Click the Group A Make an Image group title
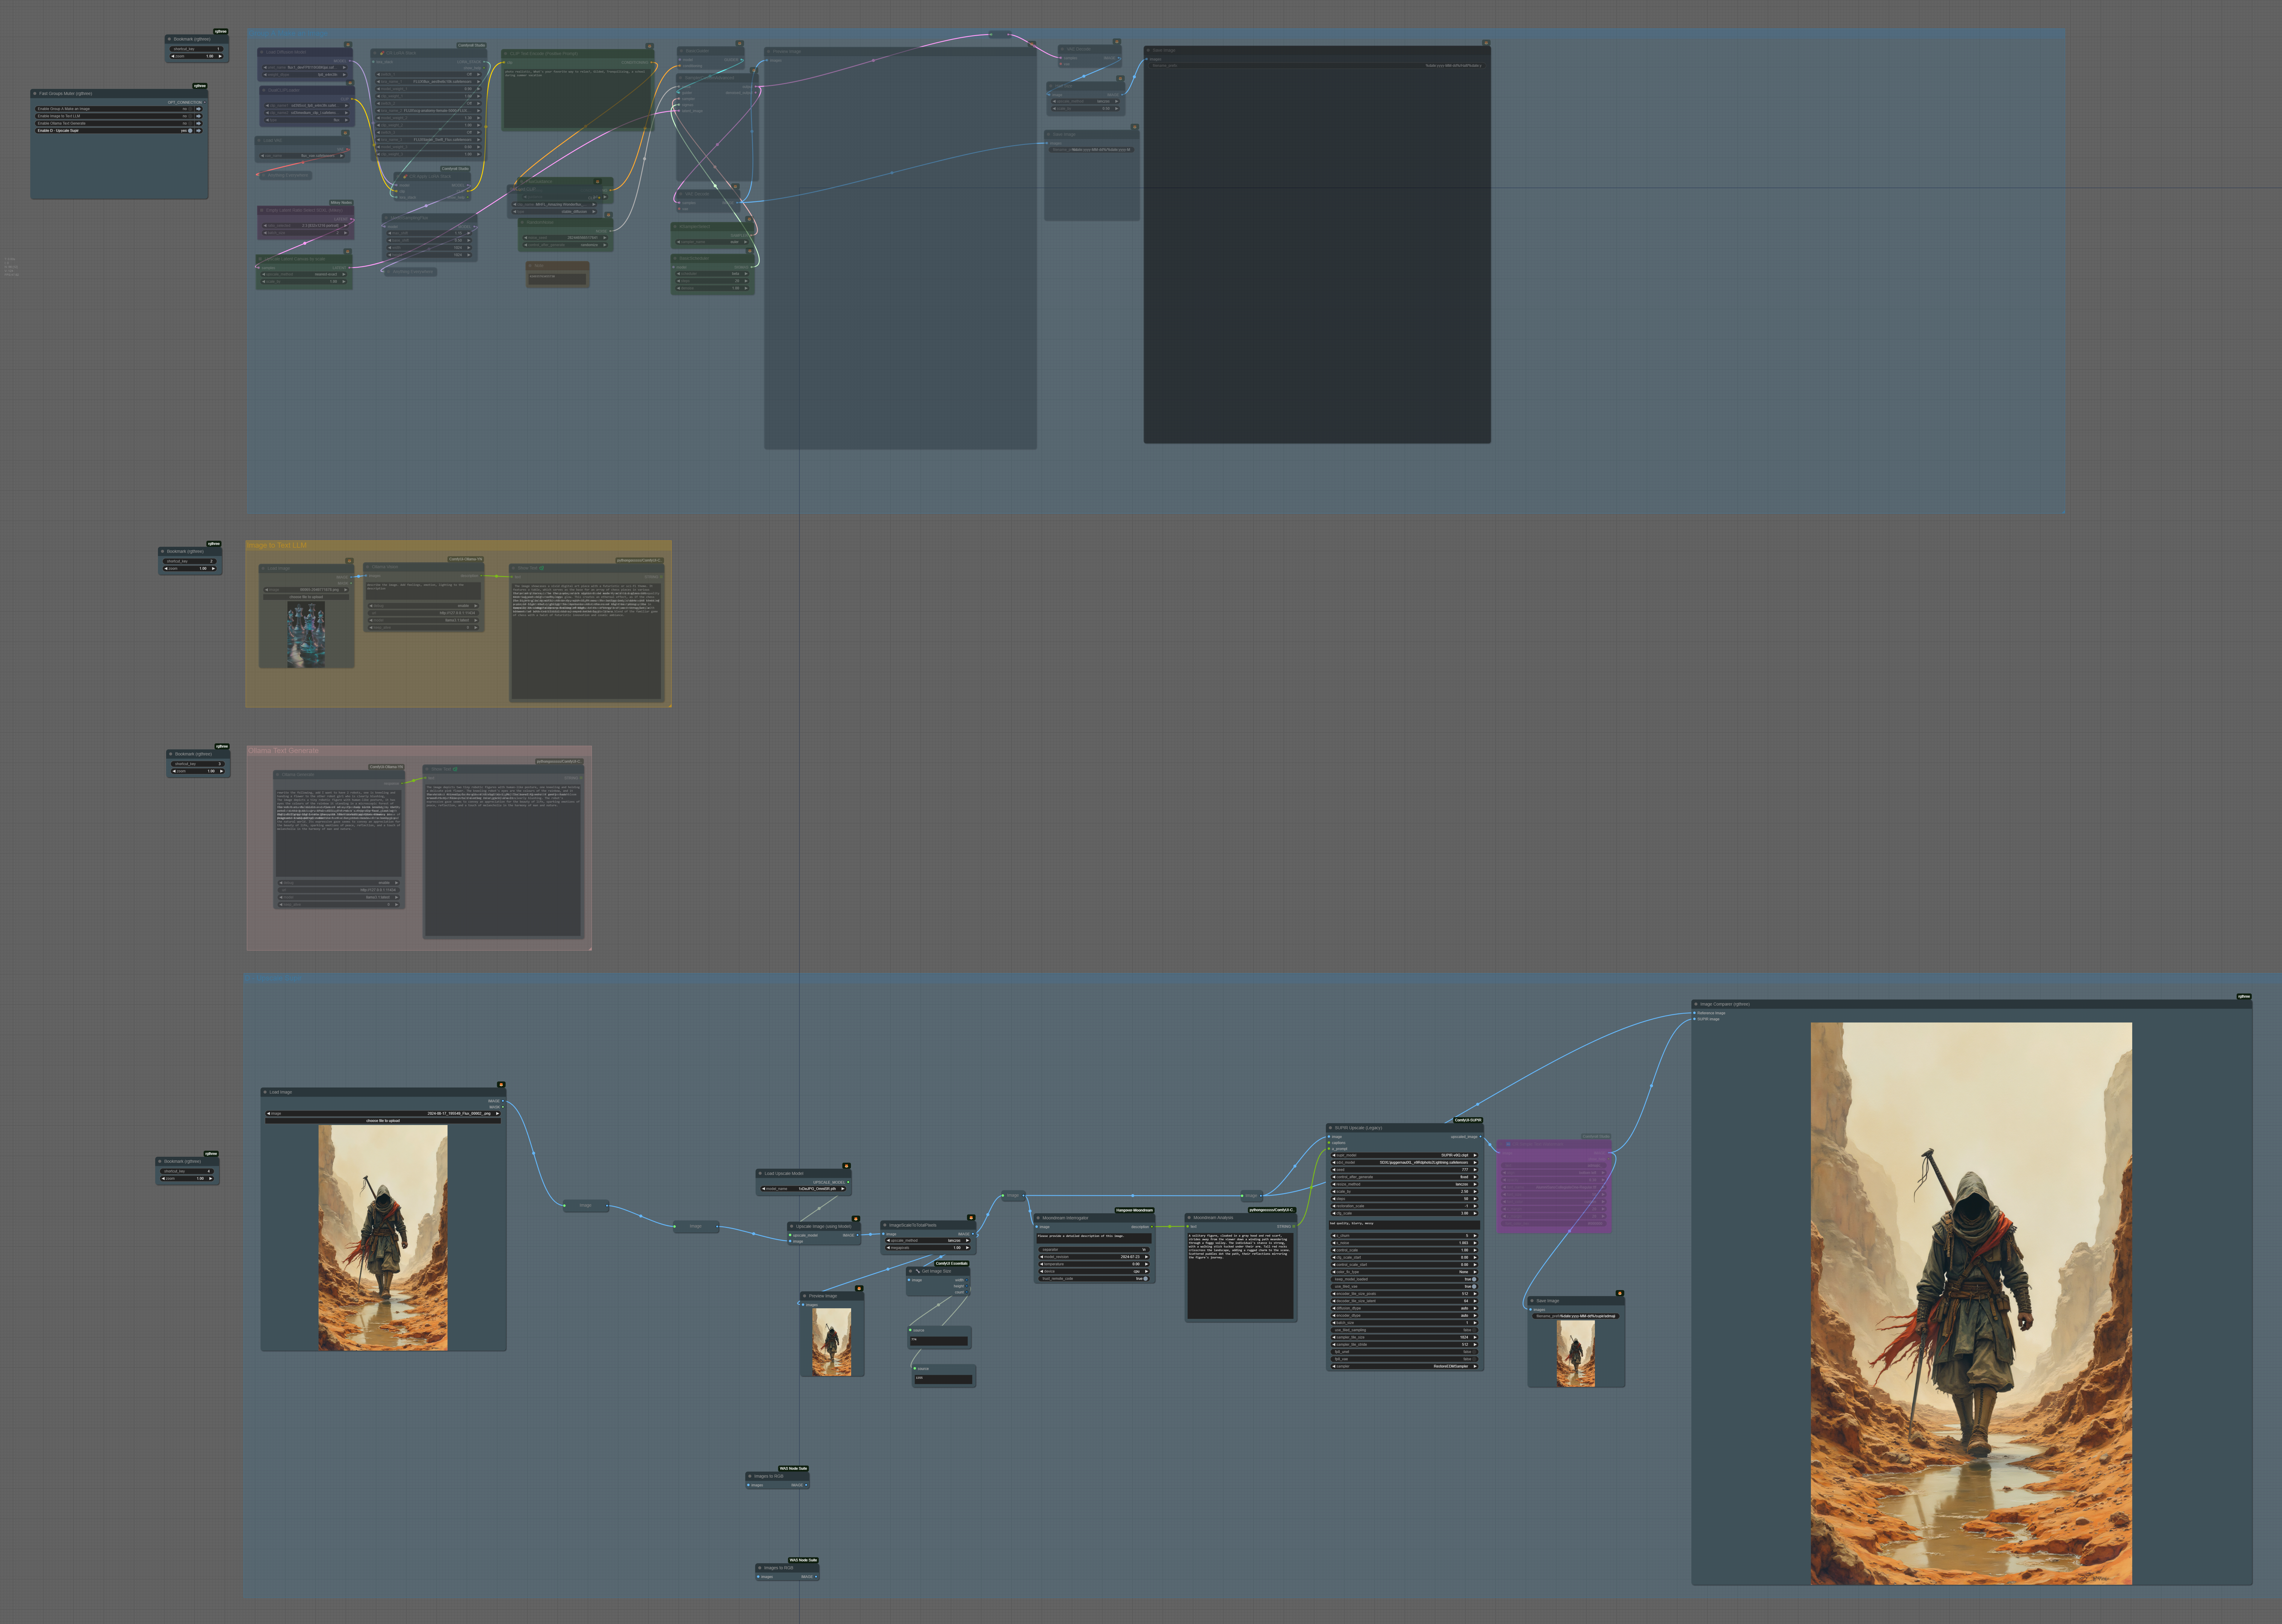Screen dimensions: 2282x1624 (288, 33)
